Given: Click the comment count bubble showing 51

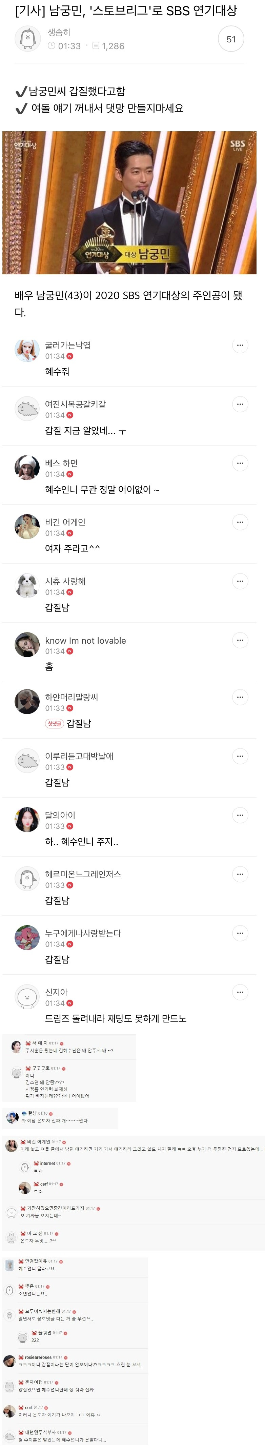Looking at the screenshot, I should click(x=231, y=39).
